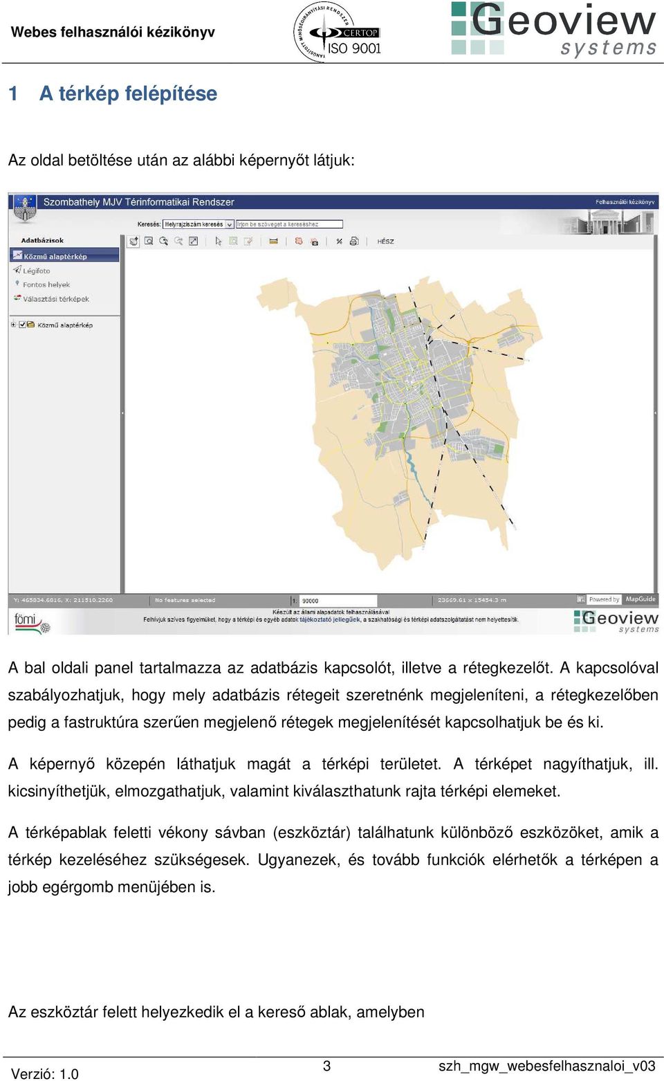Click the 'szh_mgw_webesfelhasznaloi_v03' footer text
Viewport: 664px width, 1081px height.
point(547,1066)
